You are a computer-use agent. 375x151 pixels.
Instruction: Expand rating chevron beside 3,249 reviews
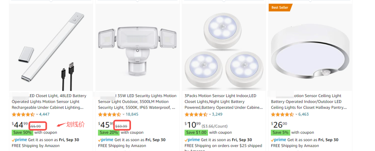[210, 115]
